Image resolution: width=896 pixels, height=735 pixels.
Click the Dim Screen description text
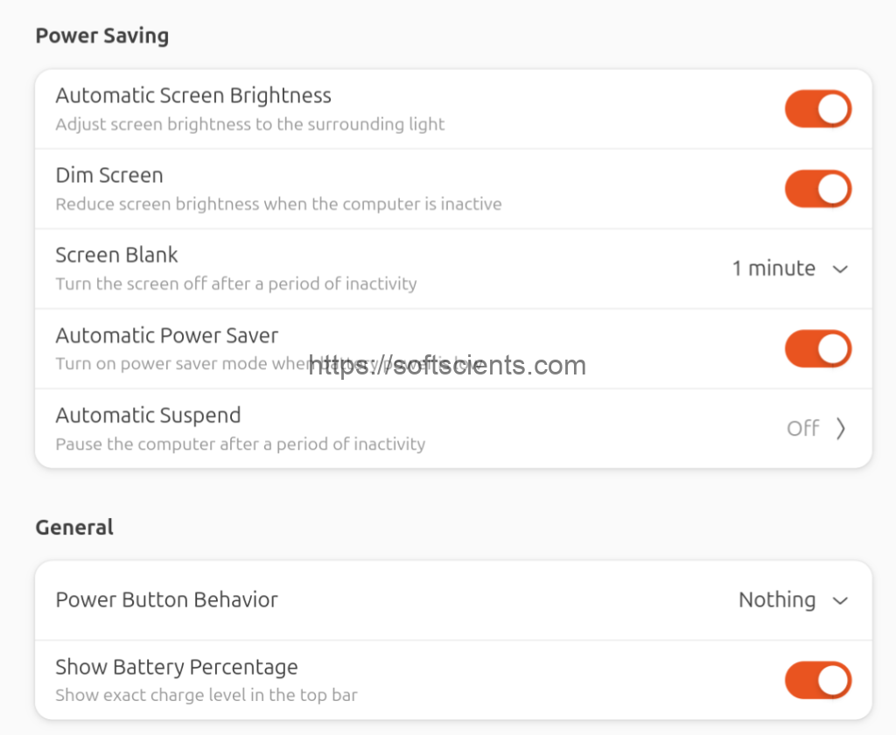(x=278, y=205)
